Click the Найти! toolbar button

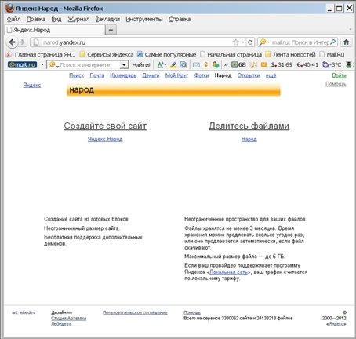tap(141, 64)
